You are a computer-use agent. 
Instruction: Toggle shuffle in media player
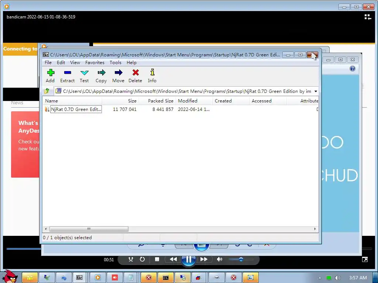pos(131,259)
